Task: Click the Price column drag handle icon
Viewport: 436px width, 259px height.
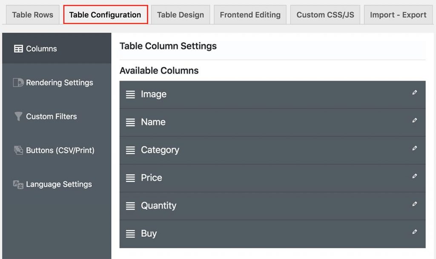Action: [130, 178]
